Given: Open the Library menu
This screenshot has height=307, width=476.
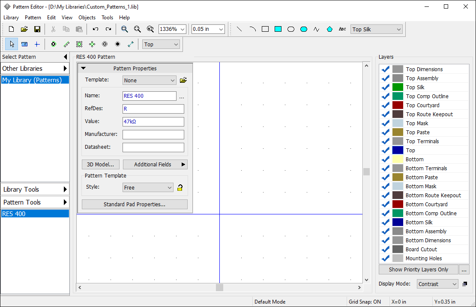Looking at the screenshot, I should [x=11, y=18].
